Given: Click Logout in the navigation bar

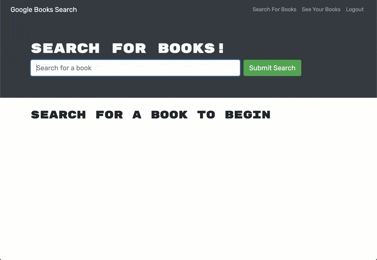Looking at the screenshot, I should point(355,9).
